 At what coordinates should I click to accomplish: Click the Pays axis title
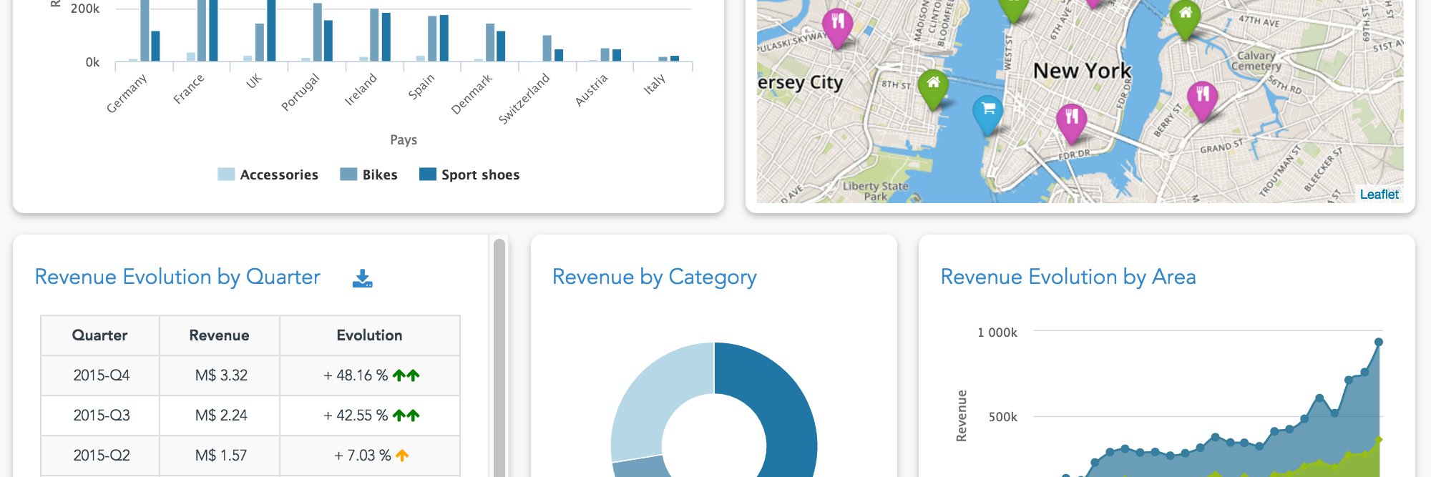404,139
